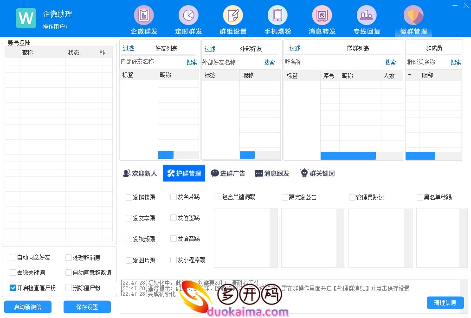The image size is (471, 318).
Task: Open the 微群管理 shield icon
Action: [413, 15]
